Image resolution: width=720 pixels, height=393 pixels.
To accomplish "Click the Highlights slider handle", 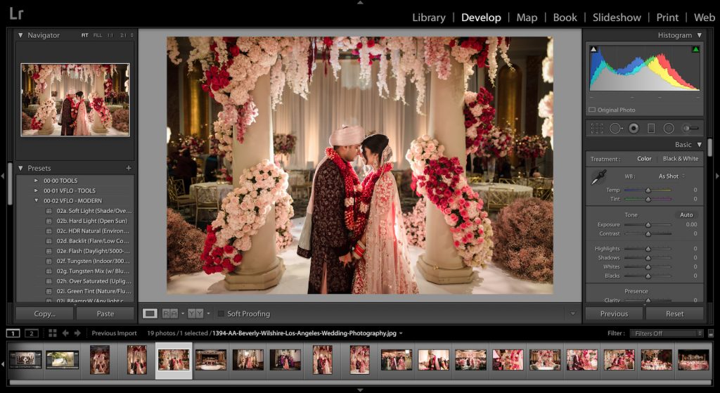I will pos(648,249).
